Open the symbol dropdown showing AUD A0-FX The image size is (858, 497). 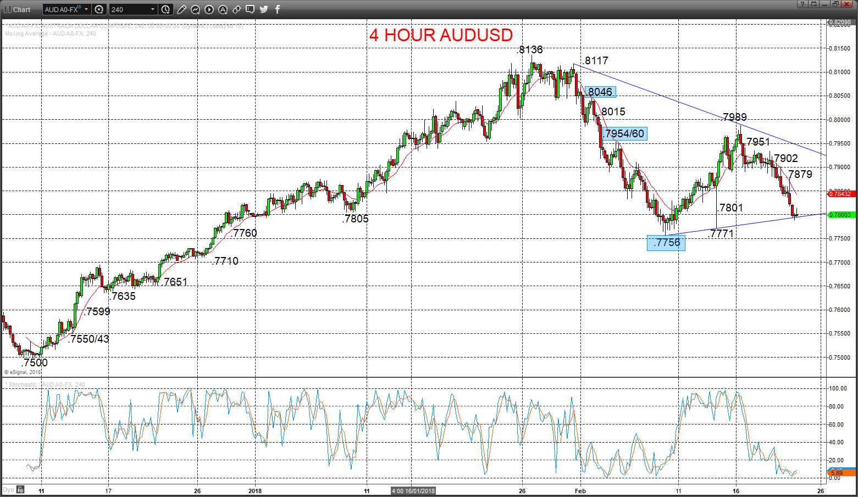click(67, 9)
